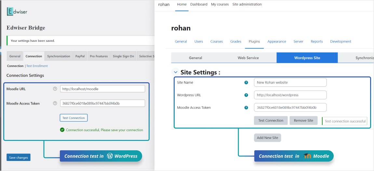Switch to General tab of Moodle plugin
Screen dimensions: 374x171
click(195, 58)
